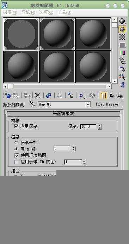The width and height of the screenshot is (129, 244).
Task: Click the Make Preview filmstrip icon
Action: coord(122,61)
